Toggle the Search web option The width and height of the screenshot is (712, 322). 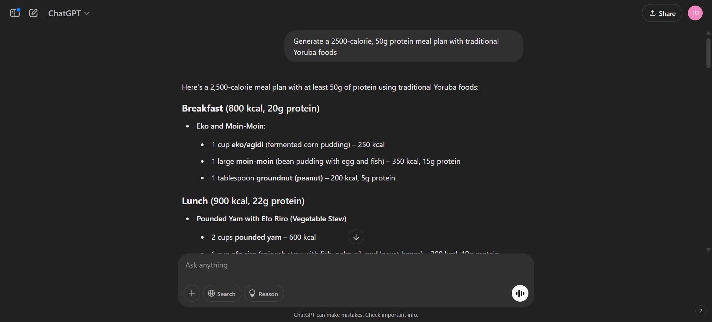click(222, 293)
